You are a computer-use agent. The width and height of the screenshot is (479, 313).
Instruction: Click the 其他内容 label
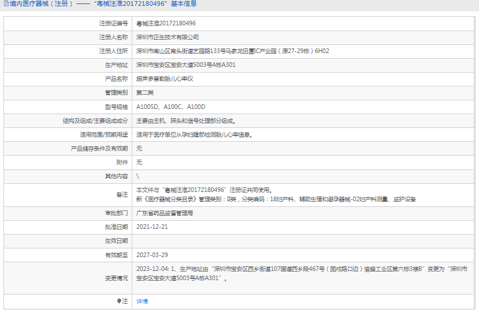[x=116, y=176]
